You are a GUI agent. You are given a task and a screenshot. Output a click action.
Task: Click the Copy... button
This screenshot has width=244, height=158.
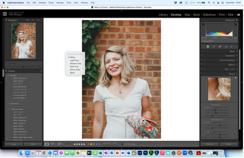14,144
